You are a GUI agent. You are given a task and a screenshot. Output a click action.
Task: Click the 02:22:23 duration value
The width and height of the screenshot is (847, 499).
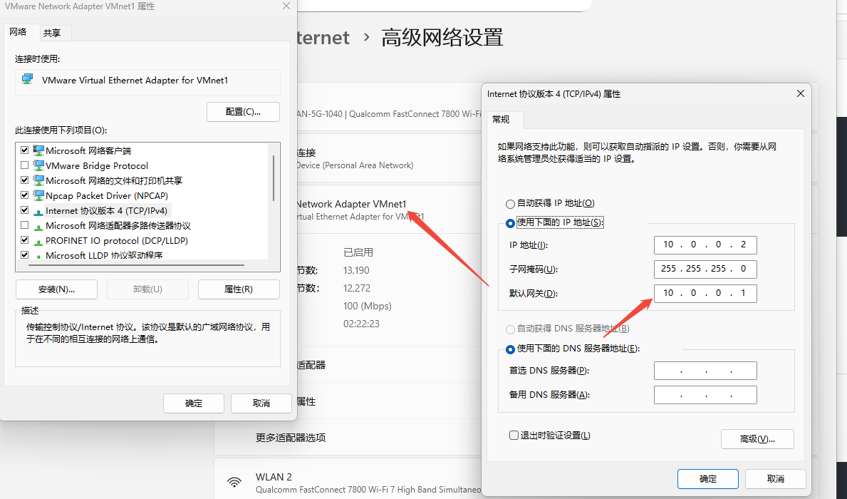click(361, 324)
